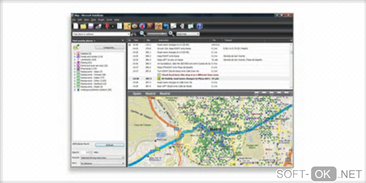Open the Data menu
366x183 pixels.
click(x=94, y=20)
